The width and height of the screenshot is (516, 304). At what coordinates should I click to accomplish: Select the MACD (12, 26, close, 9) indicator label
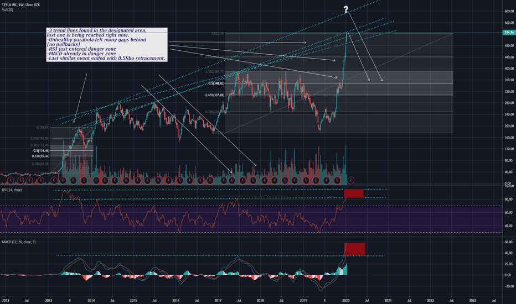[x=19, y=242]
